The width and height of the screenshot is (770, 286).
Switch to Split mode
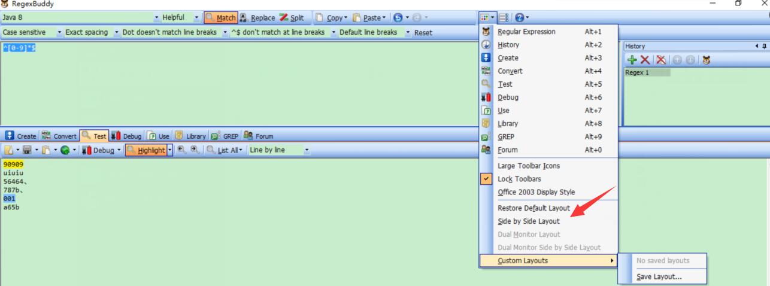(292, 18)
